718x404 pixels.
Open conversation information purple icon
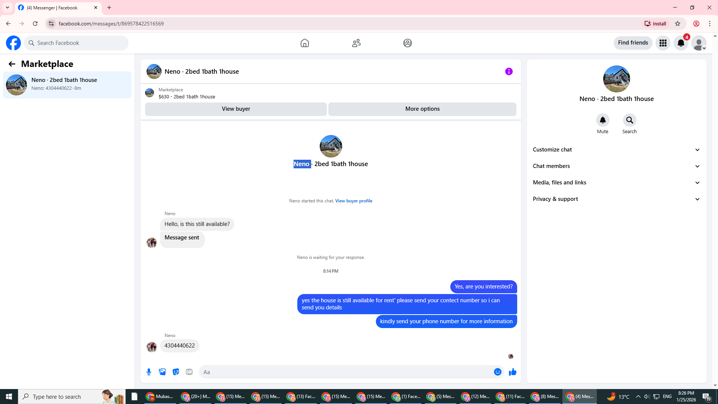509,71
